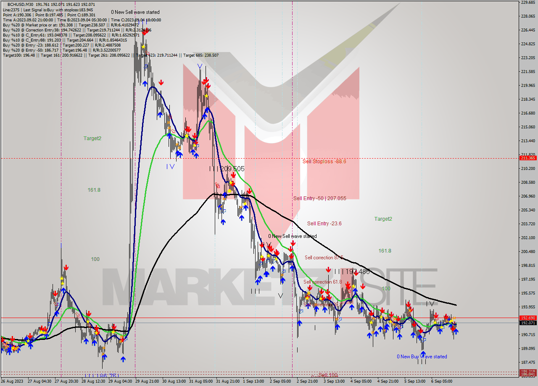Click the 187.475 price axis label

tap(527, 363)
